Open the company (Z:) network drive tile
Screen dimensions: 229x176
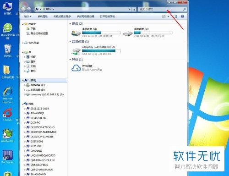[x=96, y=50]
